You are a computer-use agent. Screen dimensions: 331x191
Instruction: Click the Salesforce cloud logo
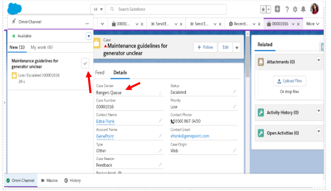tap(14, 9)
